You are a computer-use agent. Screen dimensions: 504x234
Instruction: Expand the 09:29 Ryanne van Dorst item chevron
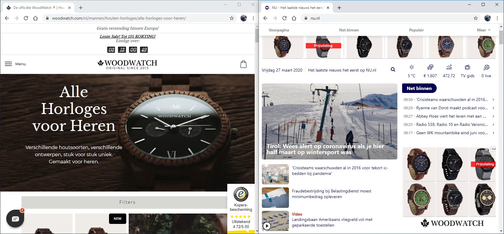(493, 108)
